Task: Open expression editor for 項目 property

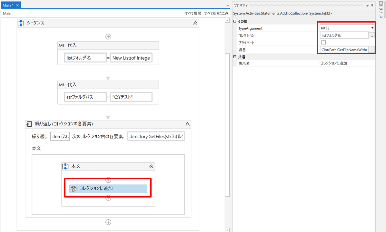Action: pyautogui.click(x=372, y=50)
